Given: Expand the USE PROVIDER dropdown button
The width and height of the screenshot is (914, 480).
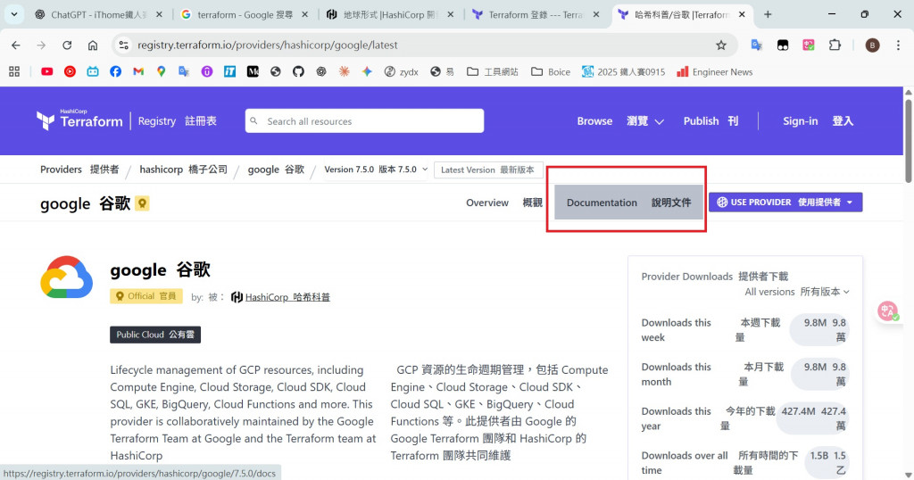Looking at the screenshot, I should click(785, 203).
